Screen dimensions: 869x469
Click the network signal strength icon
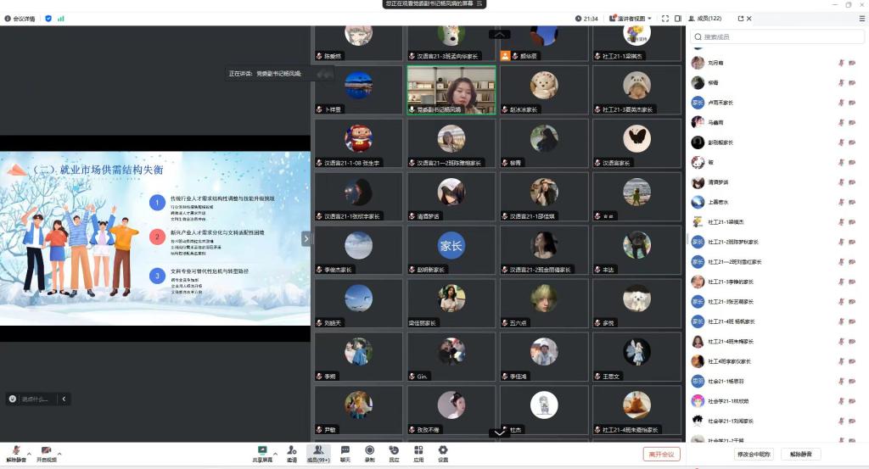(61, 18)
